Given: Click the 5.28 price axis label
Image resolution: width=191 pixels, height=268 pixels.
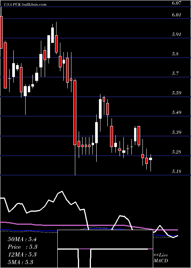Looking at the screenshot, I should (176, 152).
